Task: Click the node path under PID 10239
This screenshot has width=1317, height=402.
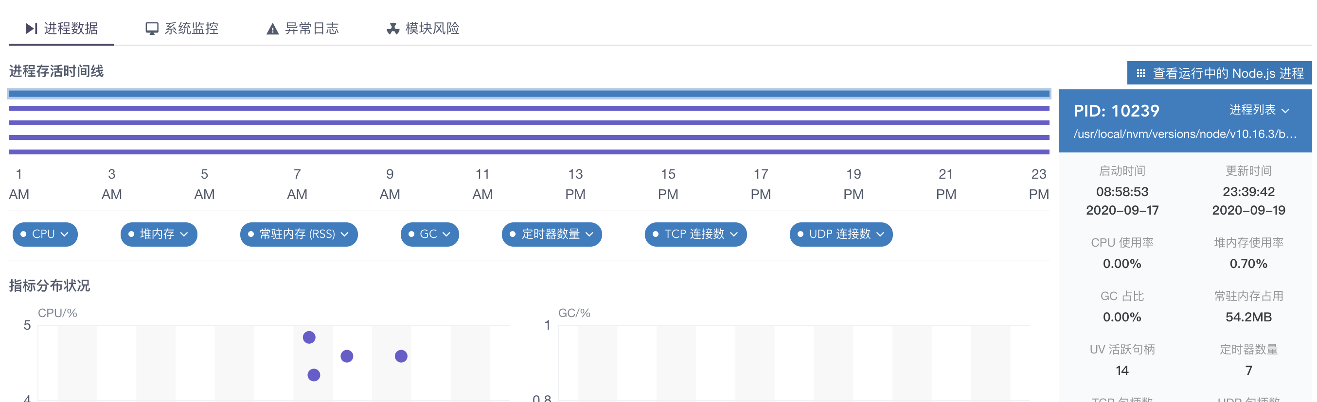Action: 1185,134
